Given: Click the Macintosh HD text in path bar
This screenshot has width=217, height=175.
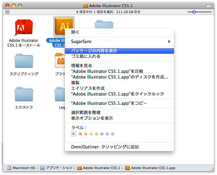Looking at the screenshot, I should click(x=24, y=168).
